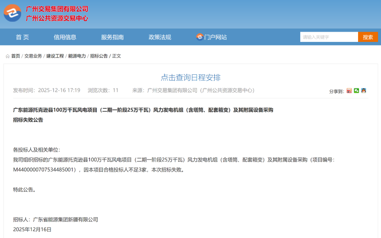Go to 交易业务 in the breadcrumb
The image size is (381, 238).
pos(33,56)
